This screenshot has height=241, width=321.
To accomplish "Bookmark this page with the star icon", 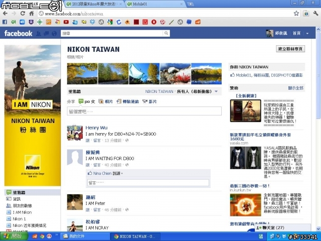I will click(x=296, y=14).
